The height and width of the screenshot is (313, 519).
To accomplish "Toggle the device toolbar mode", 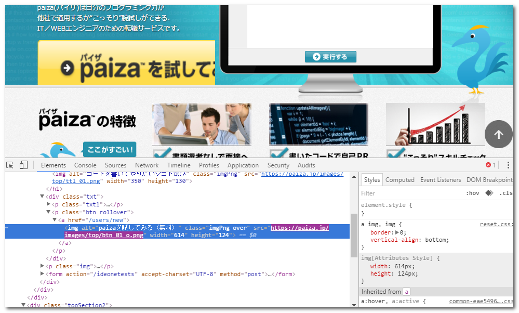I will 23,164.
